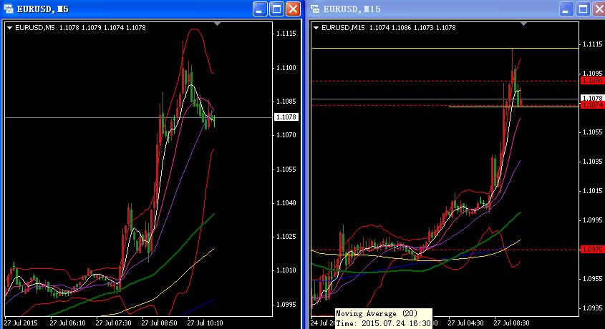The height and width of the screenshot is (329, 605).
Task: Select the chart shift marker in M15 chart
Action: coord(523,24)
